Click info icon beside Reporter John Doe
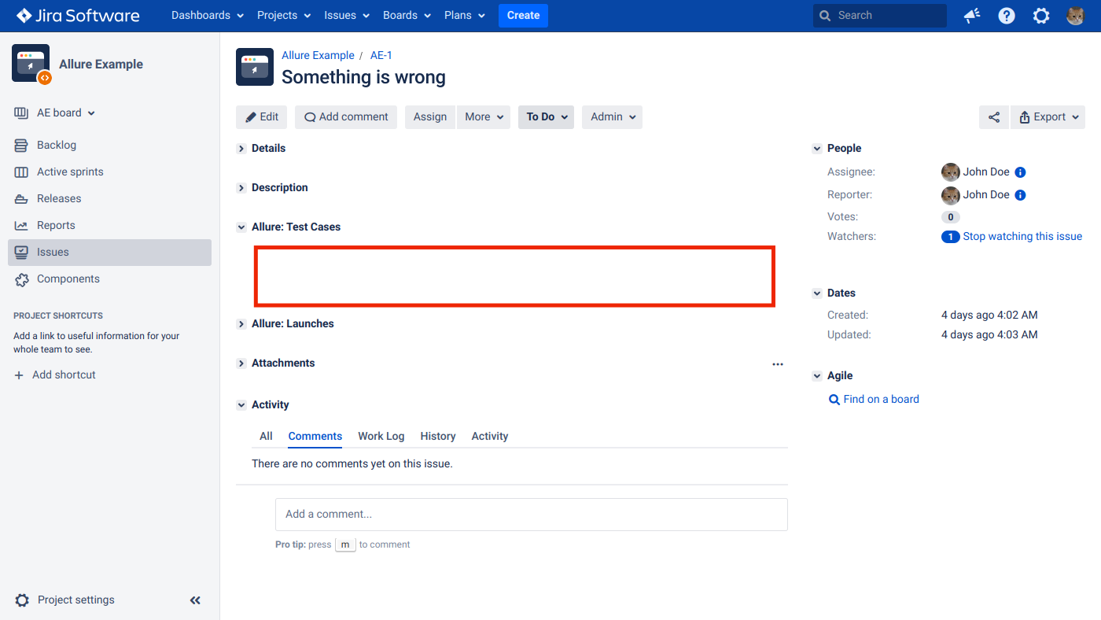Viewport: 1101px width, 620px height. (x=1020, y=195)
